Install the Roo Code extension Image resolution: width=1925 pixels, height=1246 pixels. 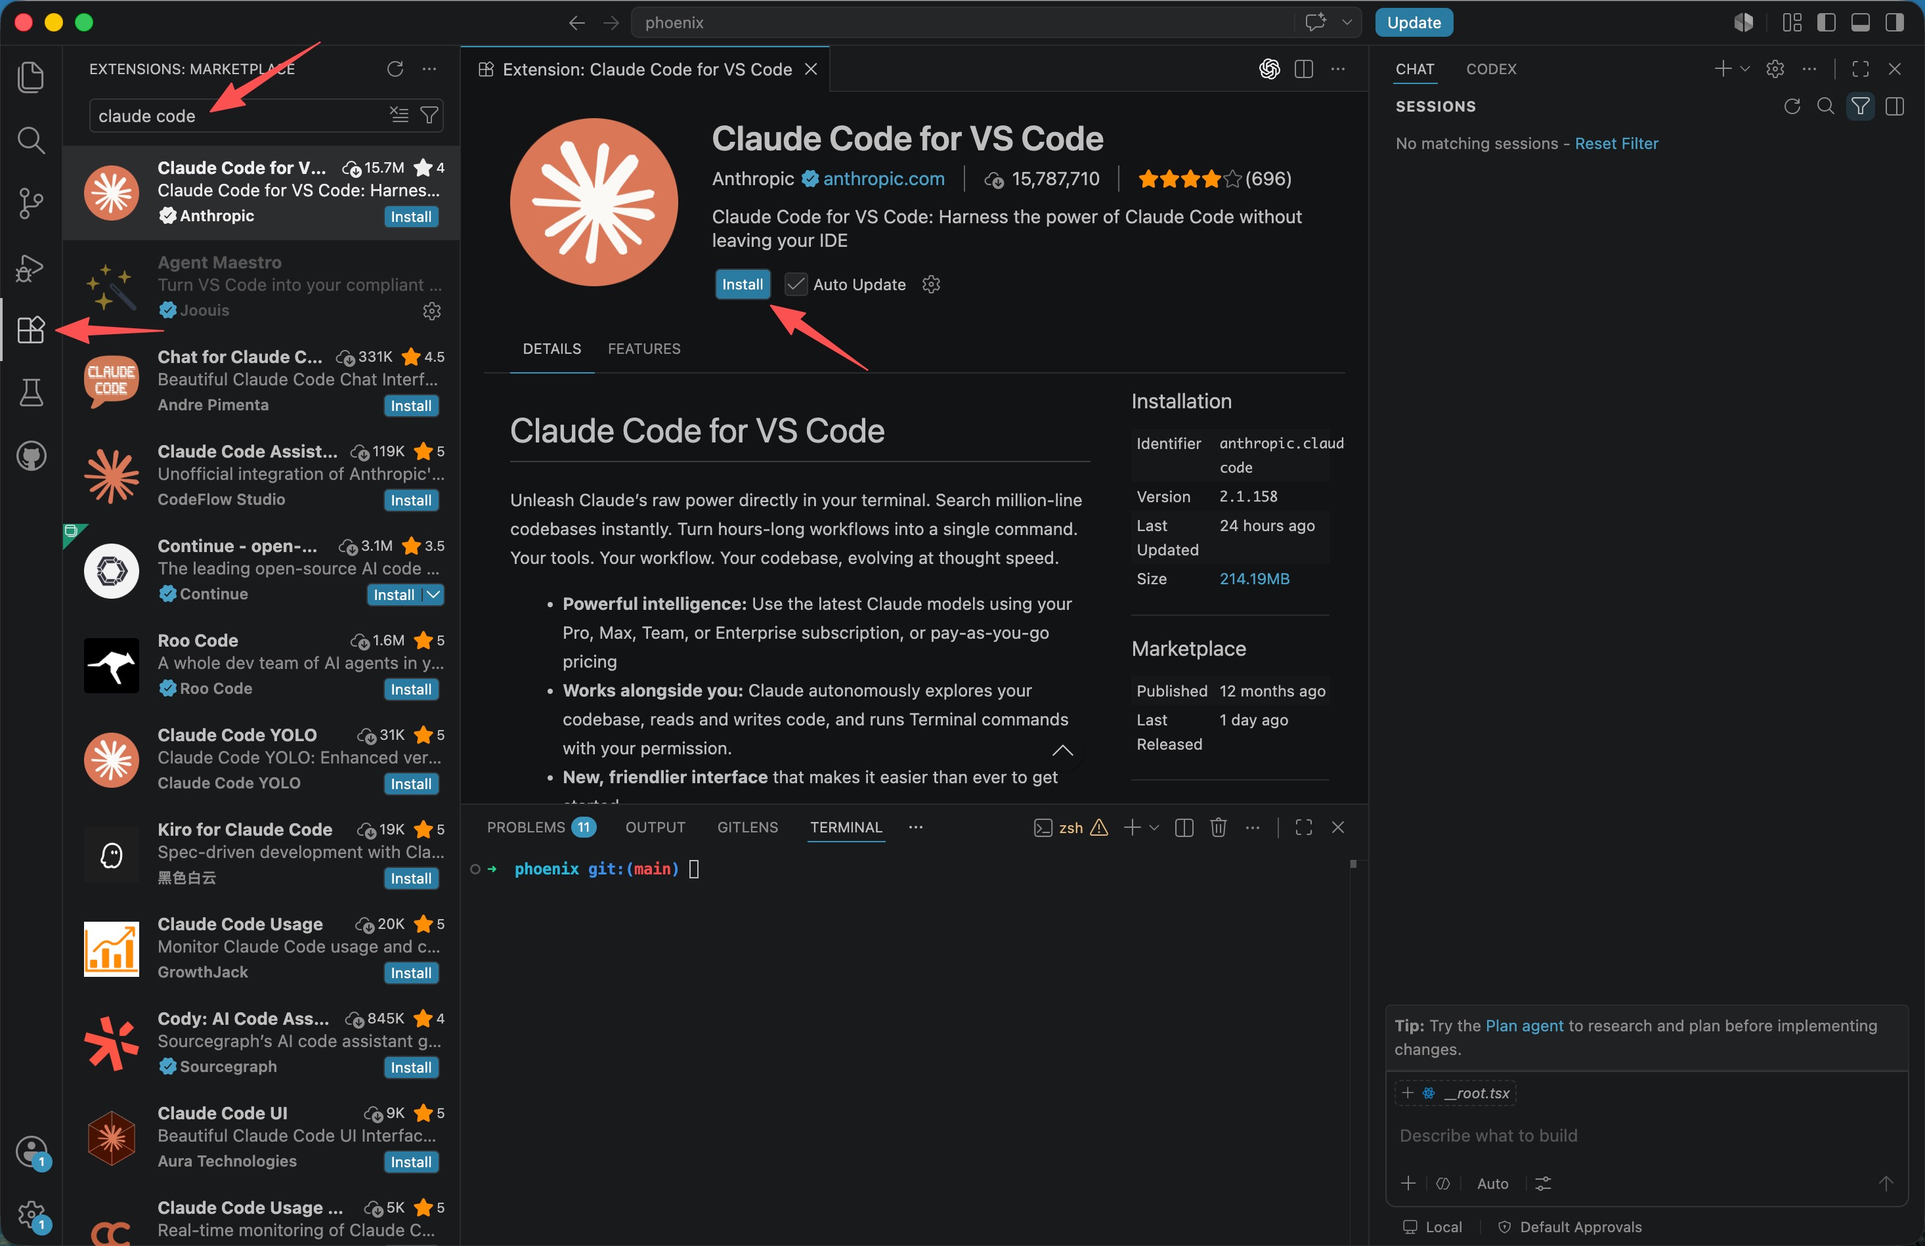click(411, 689)
